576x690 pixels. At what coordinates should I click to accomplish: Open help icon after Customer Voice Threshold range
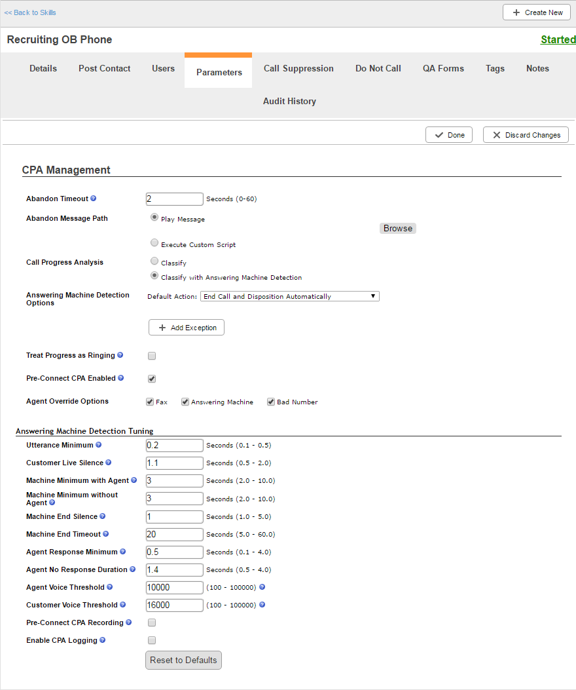pos(262,605)
